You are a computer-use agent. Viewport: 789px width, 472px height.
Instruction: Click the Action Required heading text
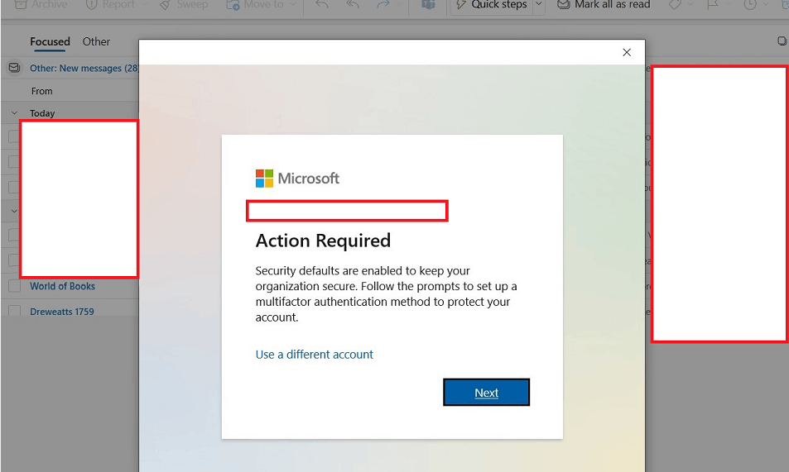click(x=323, y=241)
